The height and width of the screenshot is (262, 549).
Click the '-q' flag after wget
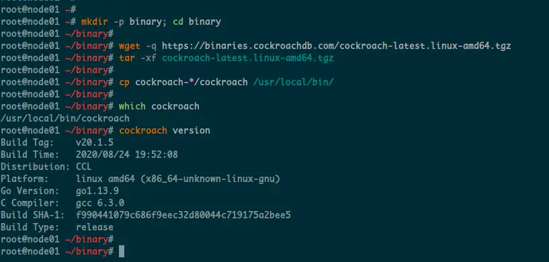point(151,46)
